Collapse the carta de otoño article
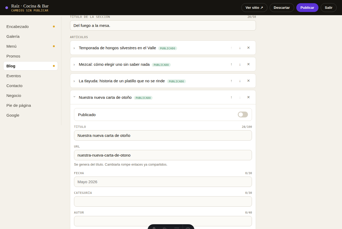This screenshot has width=342, height=229. coord(74,97)
